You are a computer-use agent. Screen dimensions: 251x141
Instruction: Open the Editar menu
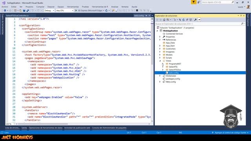14,7
